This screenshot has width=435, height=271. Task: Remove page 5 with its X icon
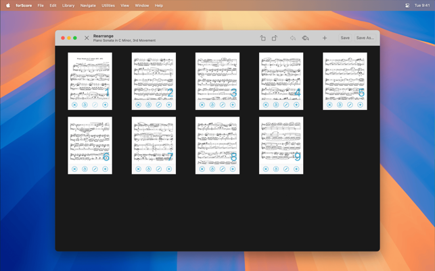[329, 104]
